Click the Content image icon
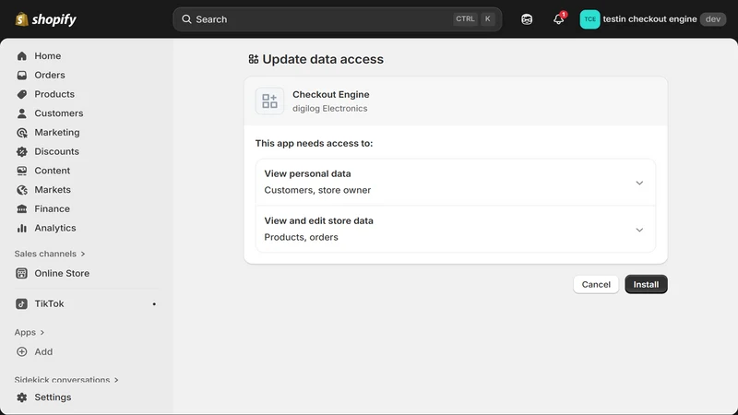The image size is (738, 415). click(x=21, y=171)
